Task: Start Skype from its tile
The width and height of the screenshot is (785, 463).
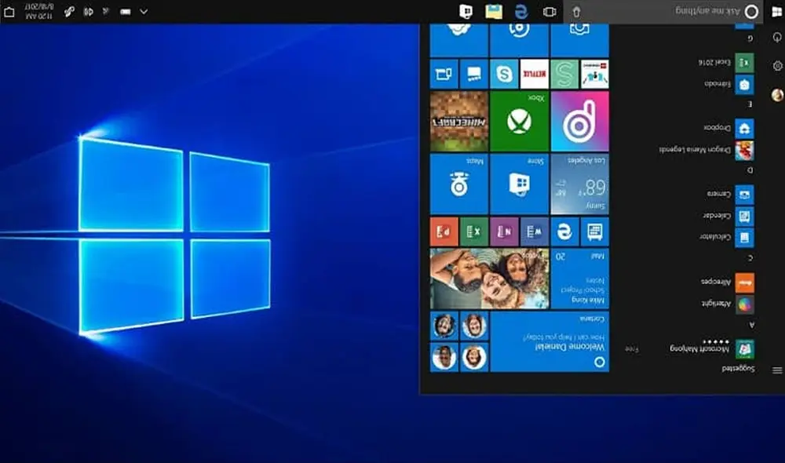Action: pos(505,74)
